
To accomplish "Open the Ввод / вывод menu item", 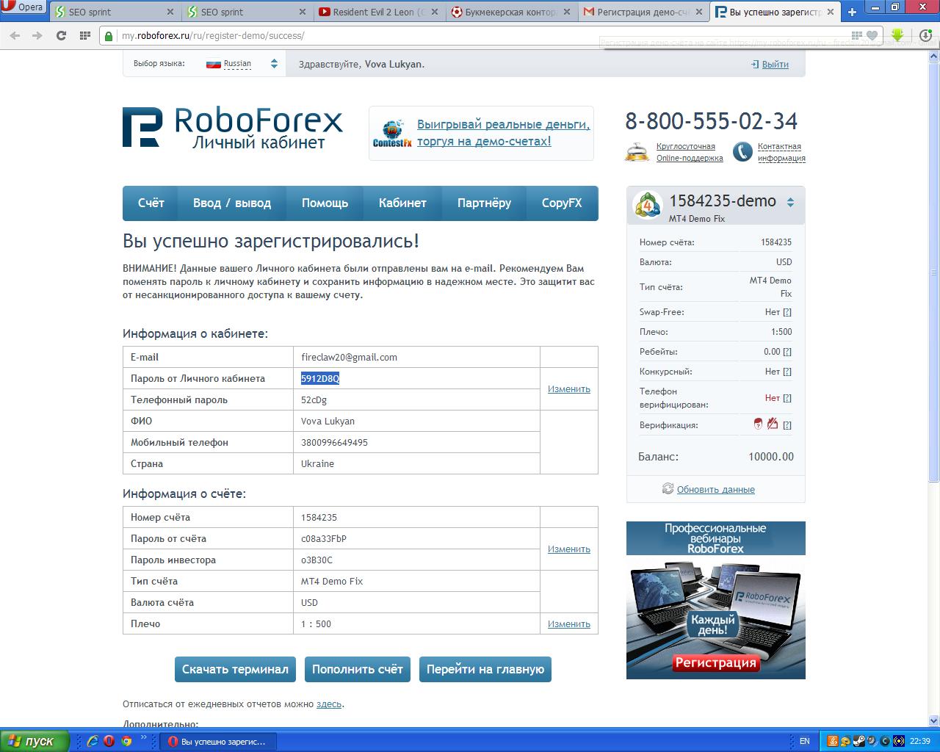I will coord(232,203).
